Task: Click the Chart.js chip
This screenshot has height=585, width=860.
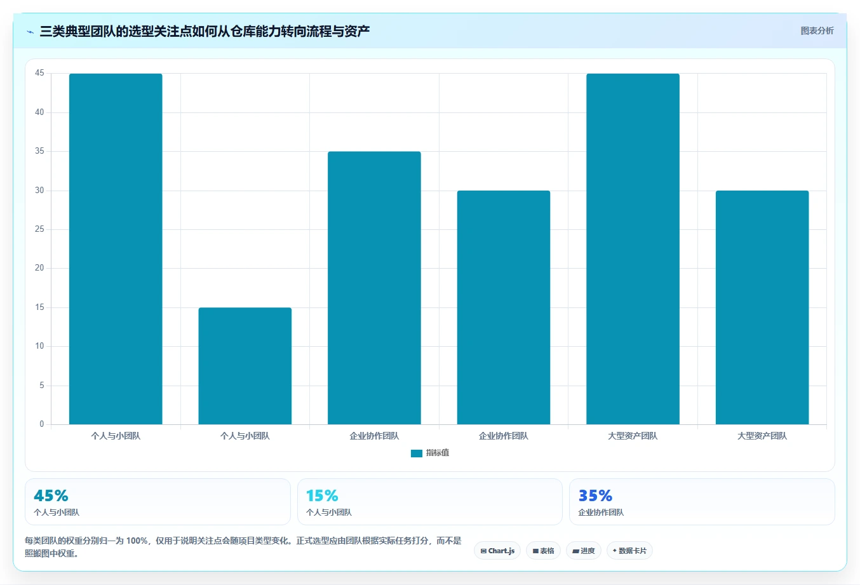Action: point(497,551)
